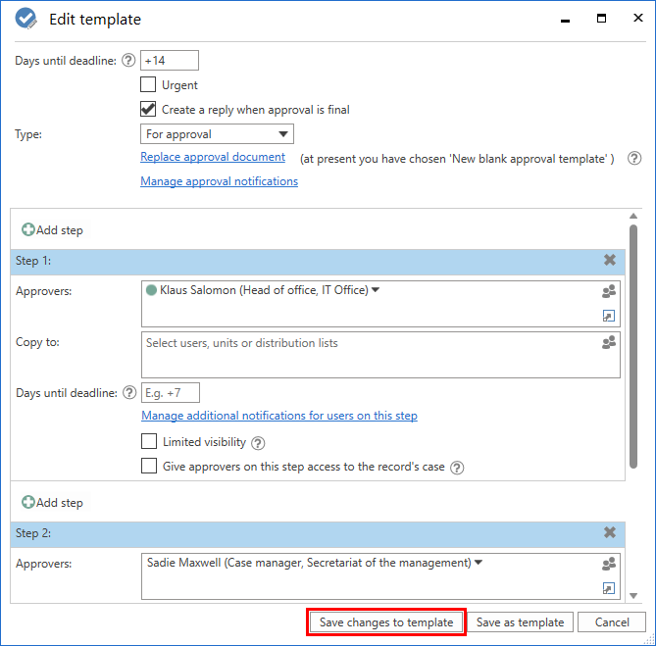Click the Step 1 Days until deadline field
This screenshot has height=646, width=656.
(170, 393)
